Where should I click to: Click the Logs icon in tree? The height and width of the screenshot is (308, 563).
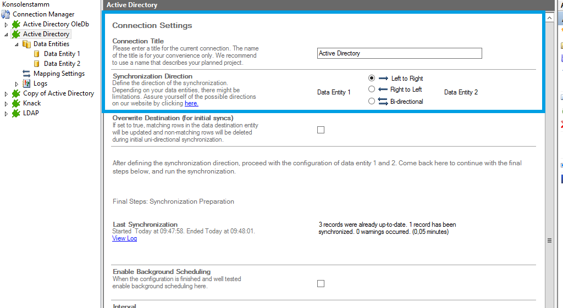coord(26,83)
